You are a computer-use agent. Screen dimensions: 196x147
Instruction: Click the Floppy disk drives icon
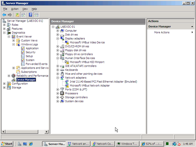[x=62, y=50]
